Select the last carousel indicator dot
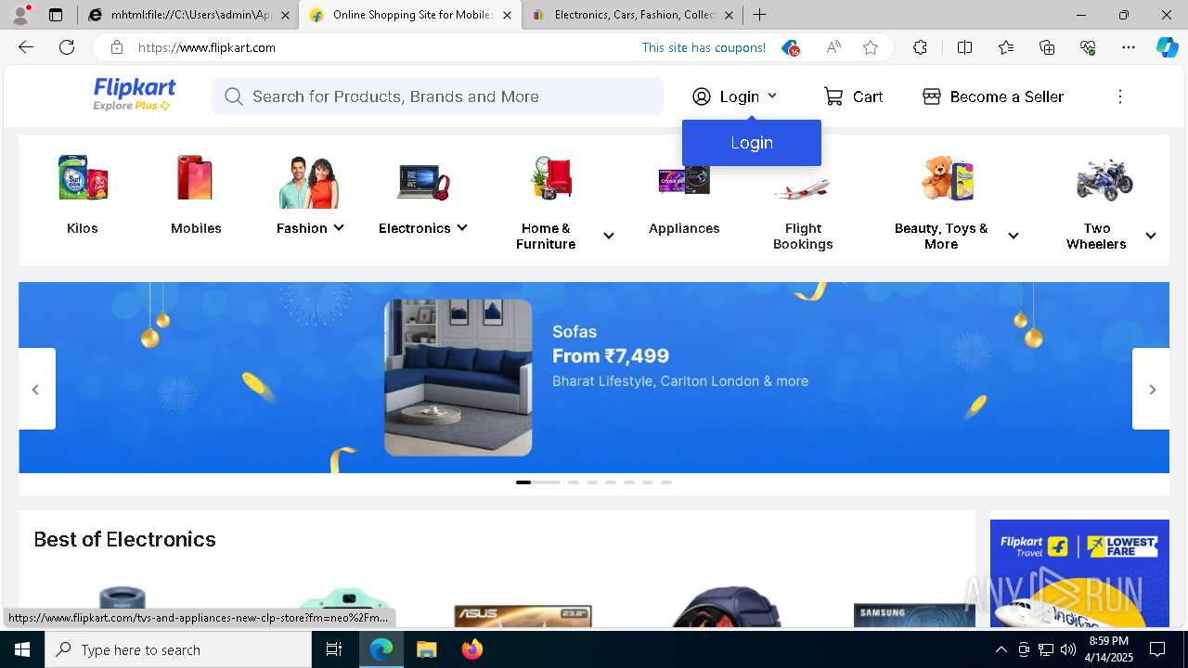This screenshot has height=668, width=1188. 666,482
